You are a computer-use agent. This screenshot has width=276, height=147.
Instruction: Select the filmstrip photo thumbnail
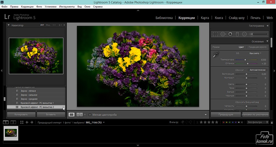pos(11,133)
